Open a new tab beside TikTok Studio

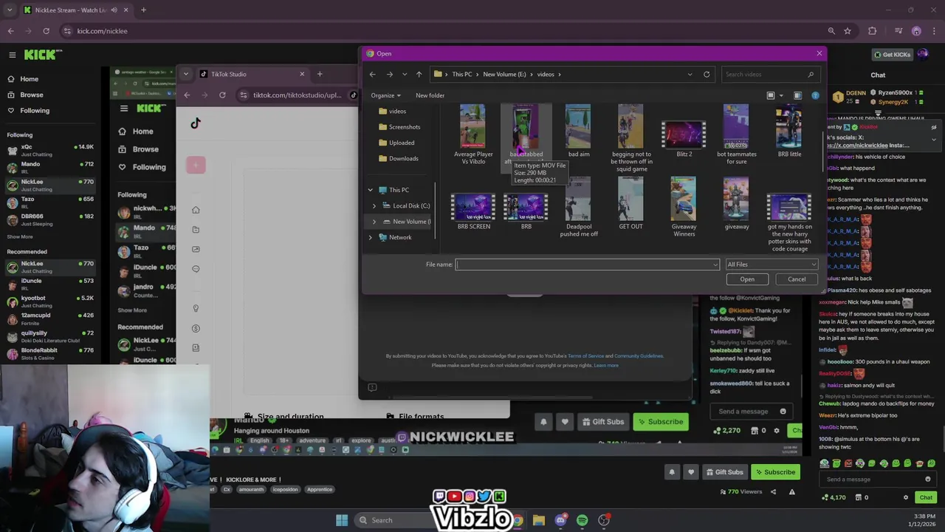(x=320, y=74)
